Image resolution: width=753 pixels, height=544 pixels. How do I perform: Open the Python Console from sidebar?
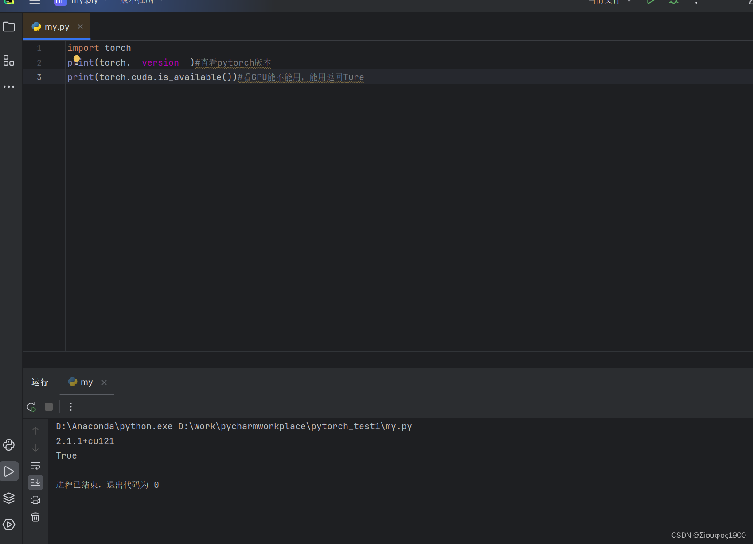[9, 445]
